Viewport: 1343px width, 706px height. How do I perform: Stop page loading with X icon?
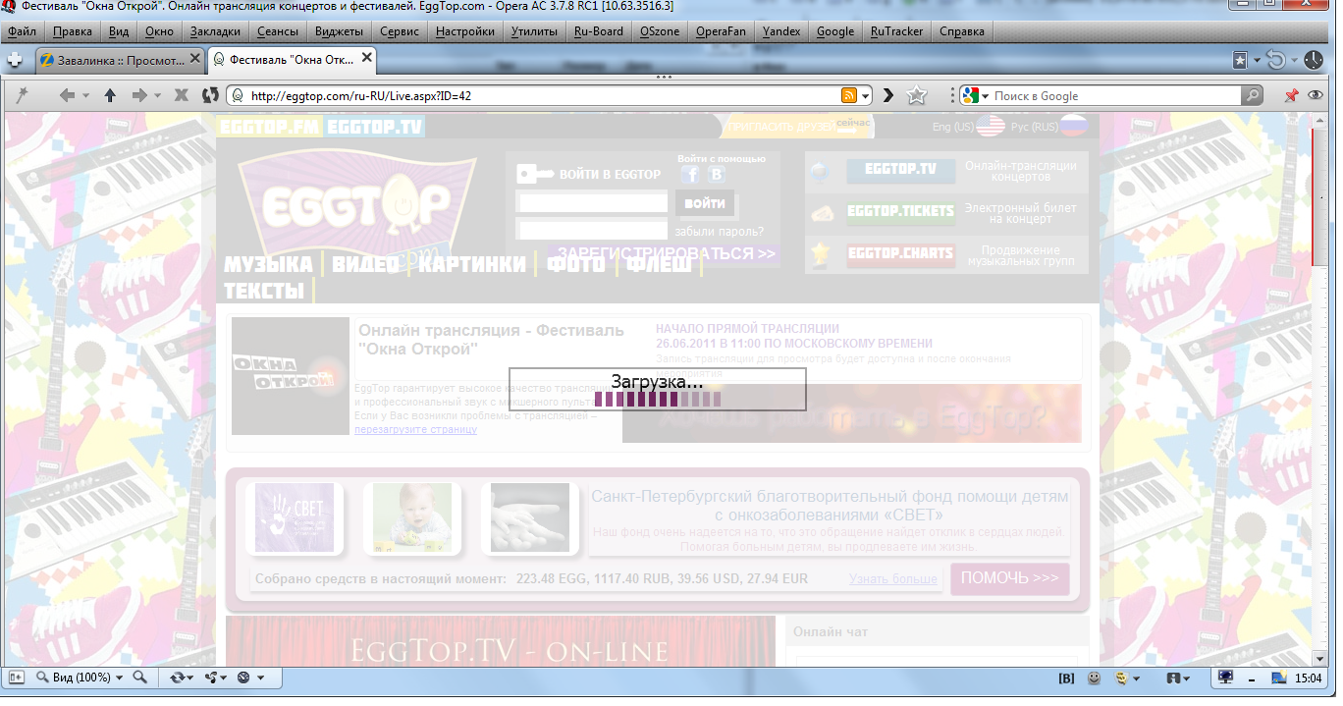coord(181,95)
